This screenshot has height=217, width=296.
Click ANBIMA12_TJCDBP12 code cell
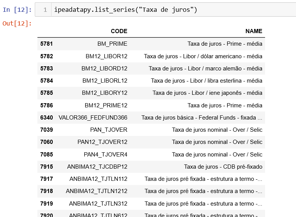pyautogui.click(x=97, y=167)
